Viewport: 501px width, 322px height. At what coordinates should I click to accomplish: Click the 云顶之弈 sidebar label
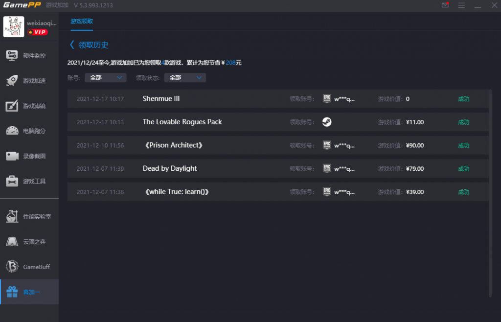[34, 242]
